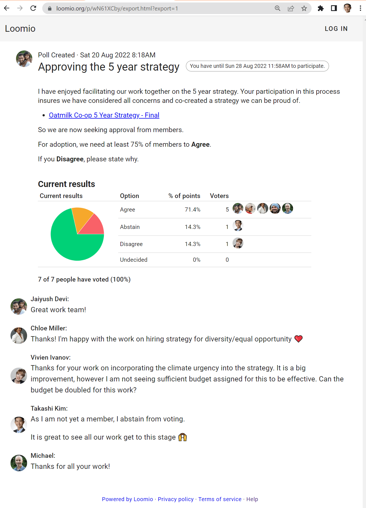Open the browser side panel icon
Viewport: 366px width, 508px height.
tap(334, 9)
